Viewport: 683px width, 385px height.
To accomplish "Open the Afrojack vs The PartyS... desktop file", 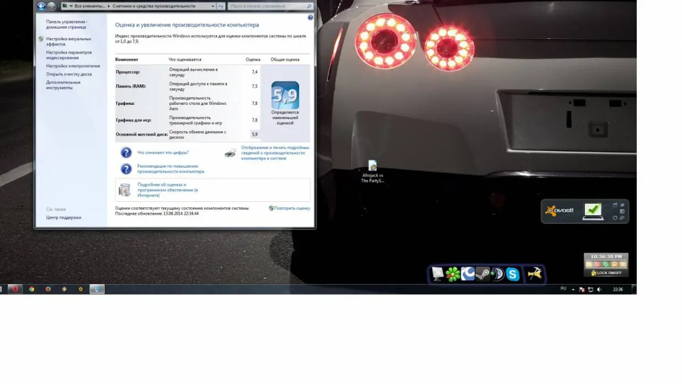I will click(372, 172).
